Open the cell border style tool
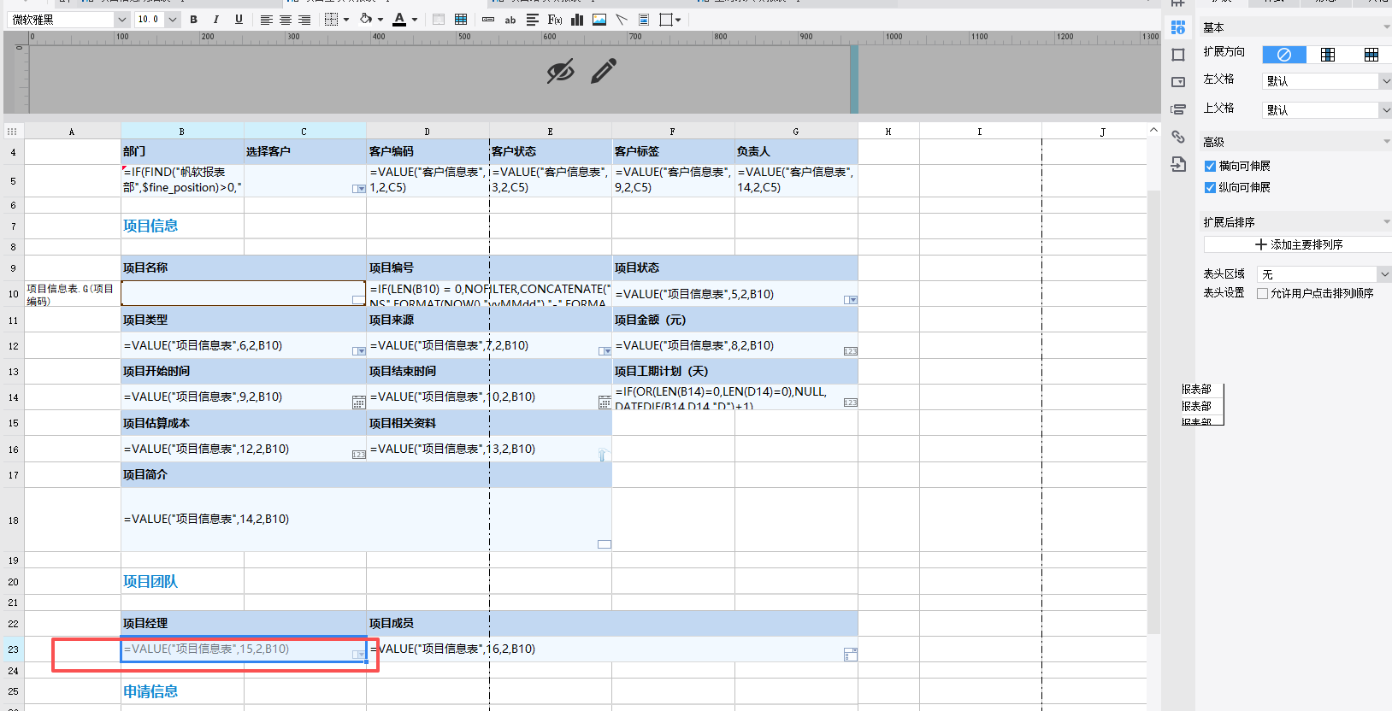Image resolution: width=1392 pixels, height=711 pixels. 332,20
